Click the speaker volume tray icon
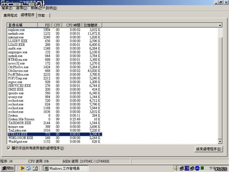Screen dimensions: 229x172 click(176, 168)
